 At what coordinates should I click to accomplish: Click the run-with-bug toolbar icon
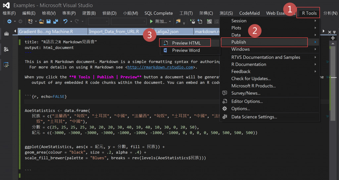(x=193, y=21)
